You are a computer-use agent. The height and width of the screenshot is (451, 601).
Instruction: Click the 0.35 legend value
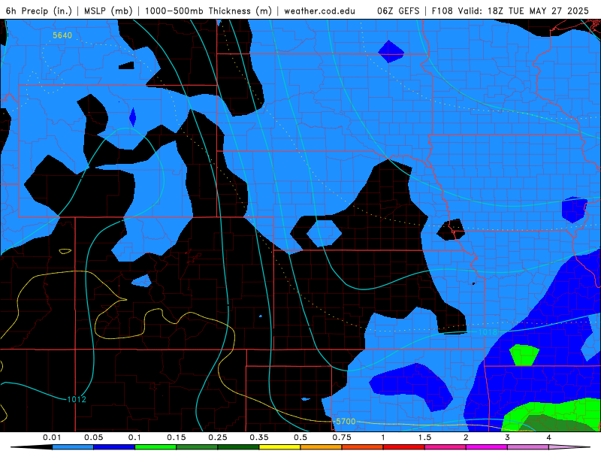pyautogui.click(x=259, y=437)
